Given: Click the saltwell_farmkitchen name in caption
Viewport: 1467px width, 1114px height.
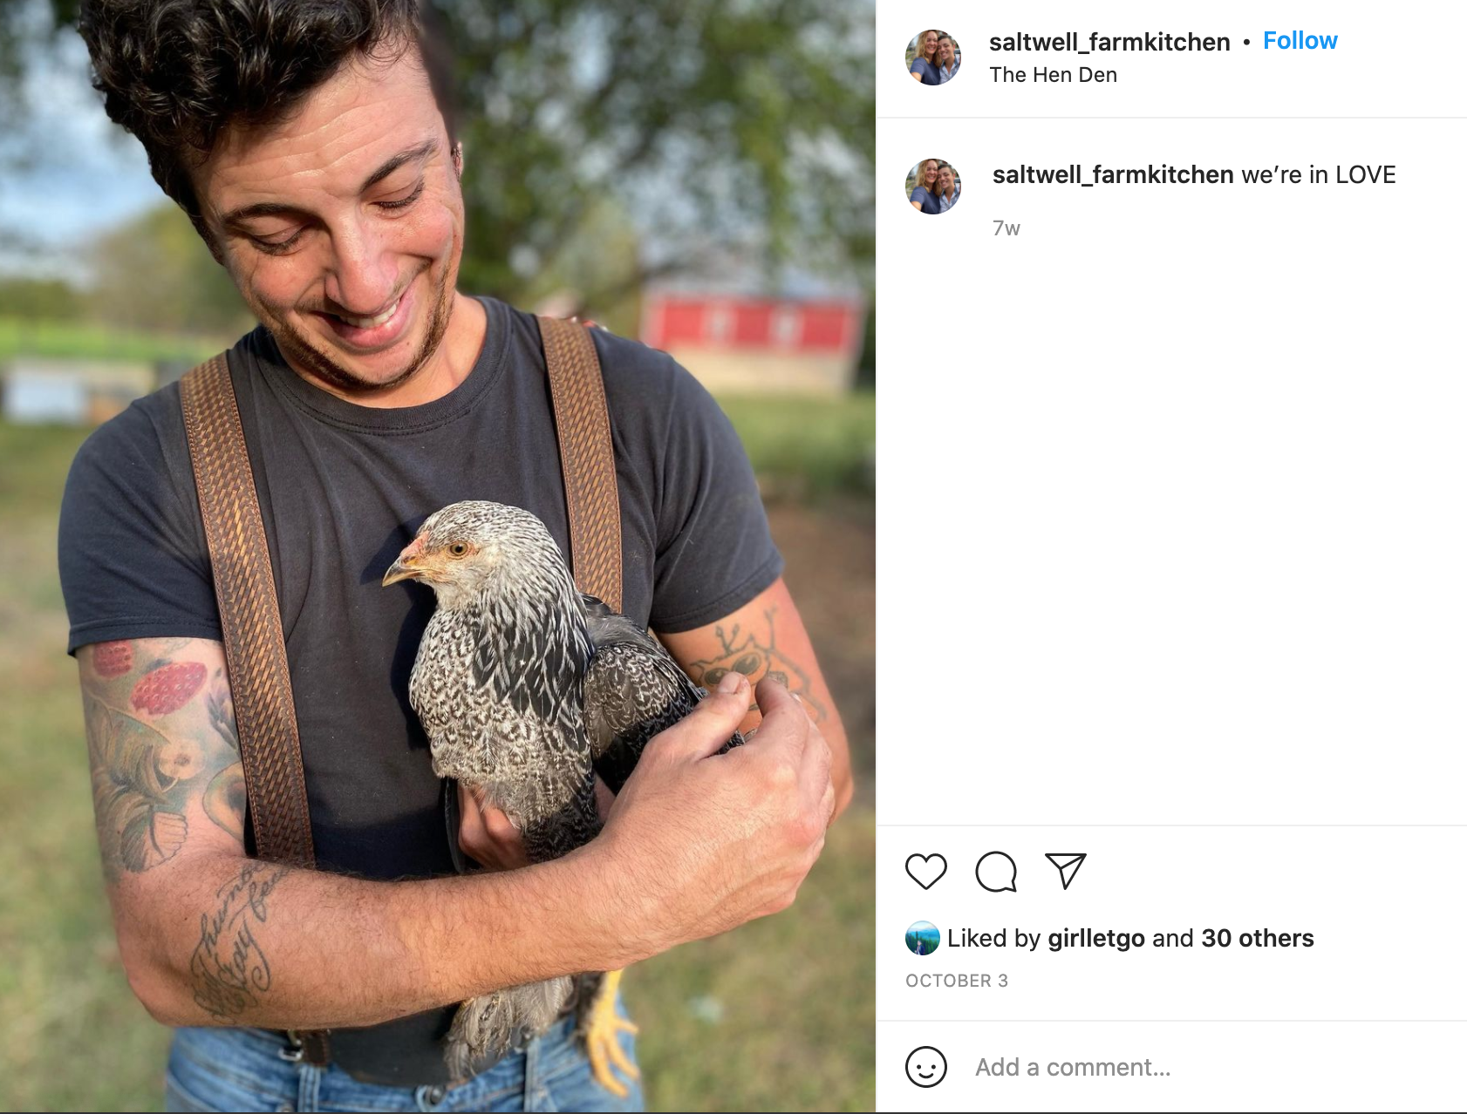Looking at the screenshot, I should click(1112, 175).
